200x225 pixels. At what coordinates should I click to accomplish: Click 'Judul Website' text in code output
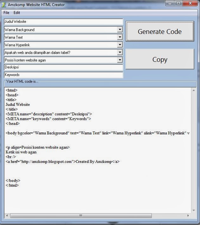pyautogui.click(x=18, y=105)
